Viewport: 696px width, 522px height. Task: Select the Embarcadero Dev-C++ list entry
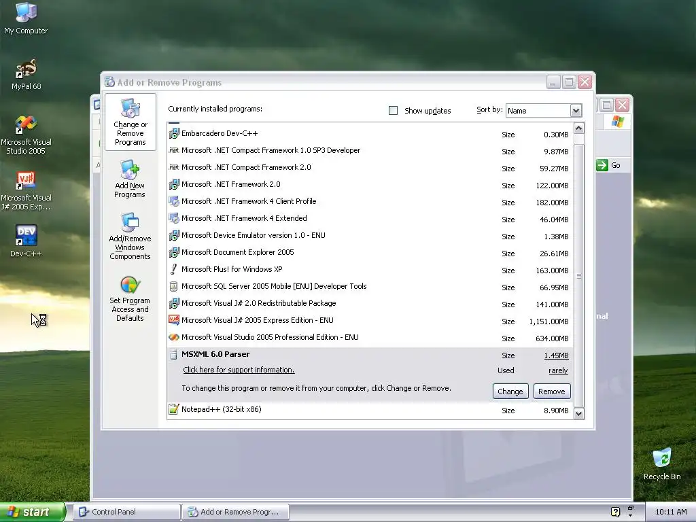pos(370,134)
